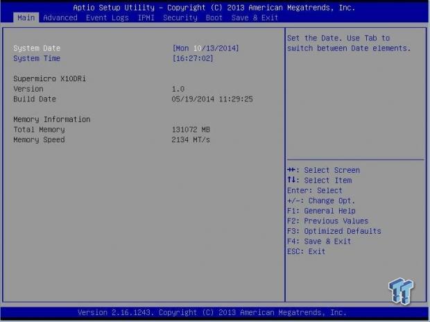430x322 pixels.
Task: Click the Build Date label
Action: (35, 99)
